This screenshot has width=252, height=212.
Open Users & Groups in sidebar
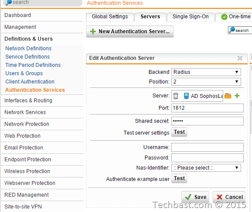point(24,73)
